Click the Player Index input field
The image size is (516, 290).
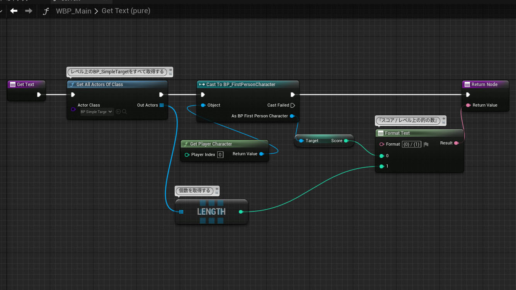coord(220,154)
